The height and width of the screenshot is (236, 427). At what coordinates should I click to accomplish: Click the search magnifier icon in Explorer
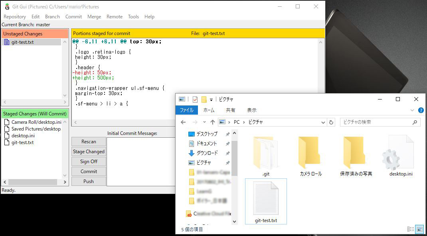click(x=415, y=123)
